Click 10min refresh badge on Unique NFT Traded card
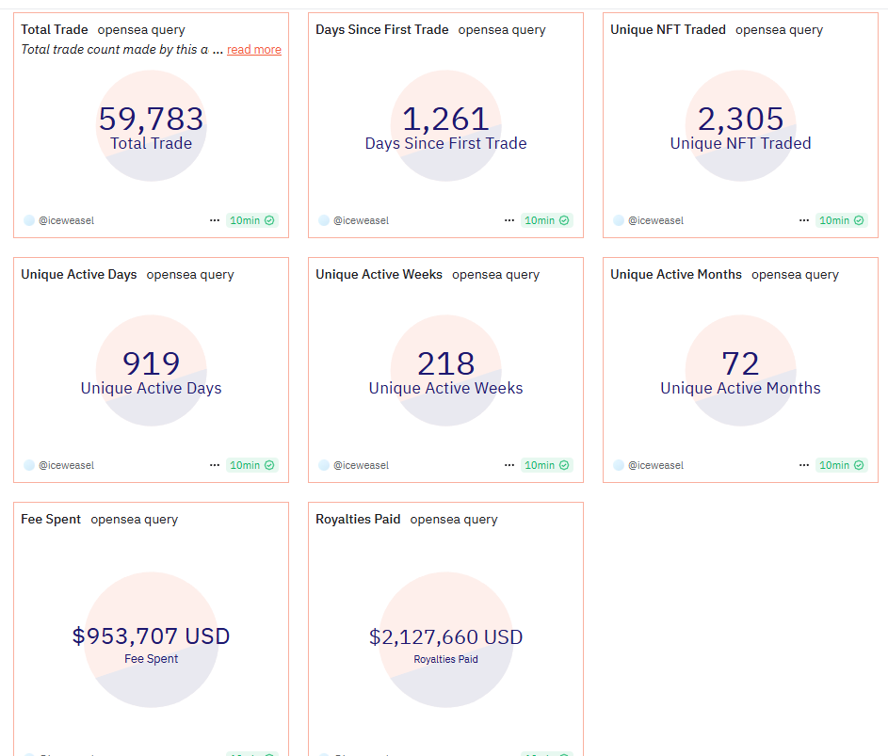 tap(842, 220)
